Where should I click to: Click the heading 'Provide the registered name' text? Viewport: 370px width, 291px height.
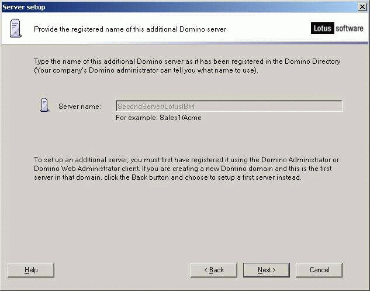tap(130, 29)
